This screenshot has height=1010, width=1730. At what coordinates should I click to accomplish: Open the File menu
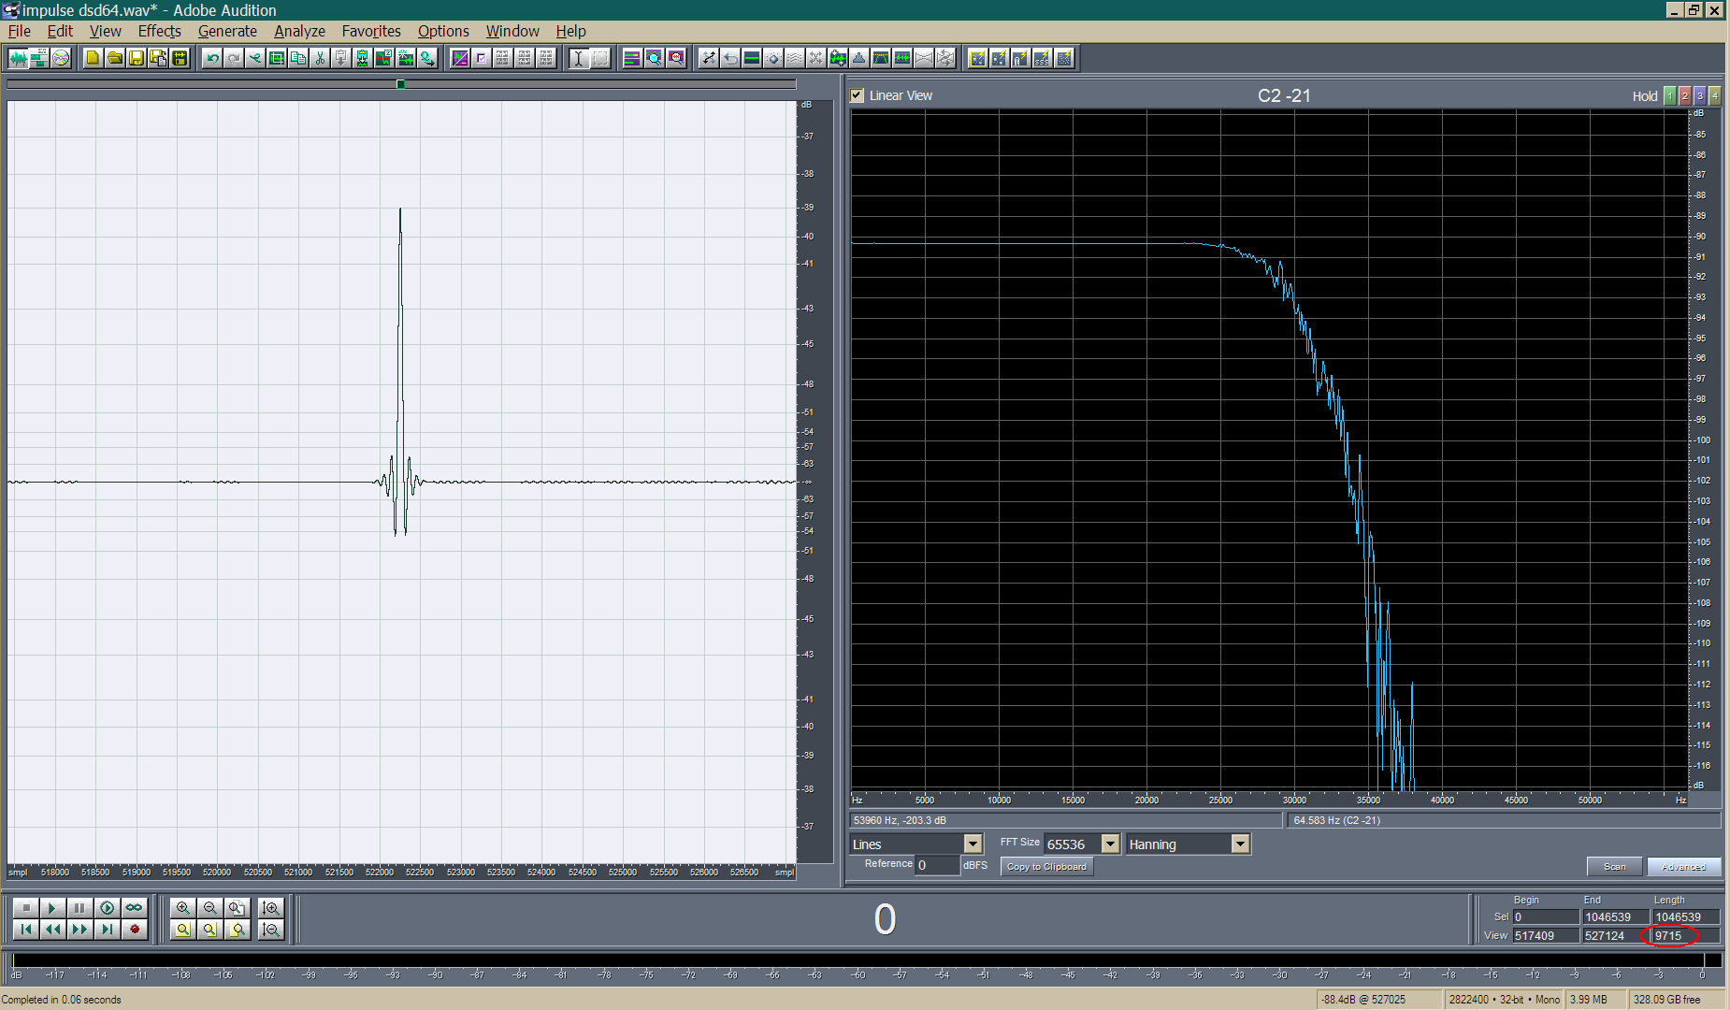point(20,31)
